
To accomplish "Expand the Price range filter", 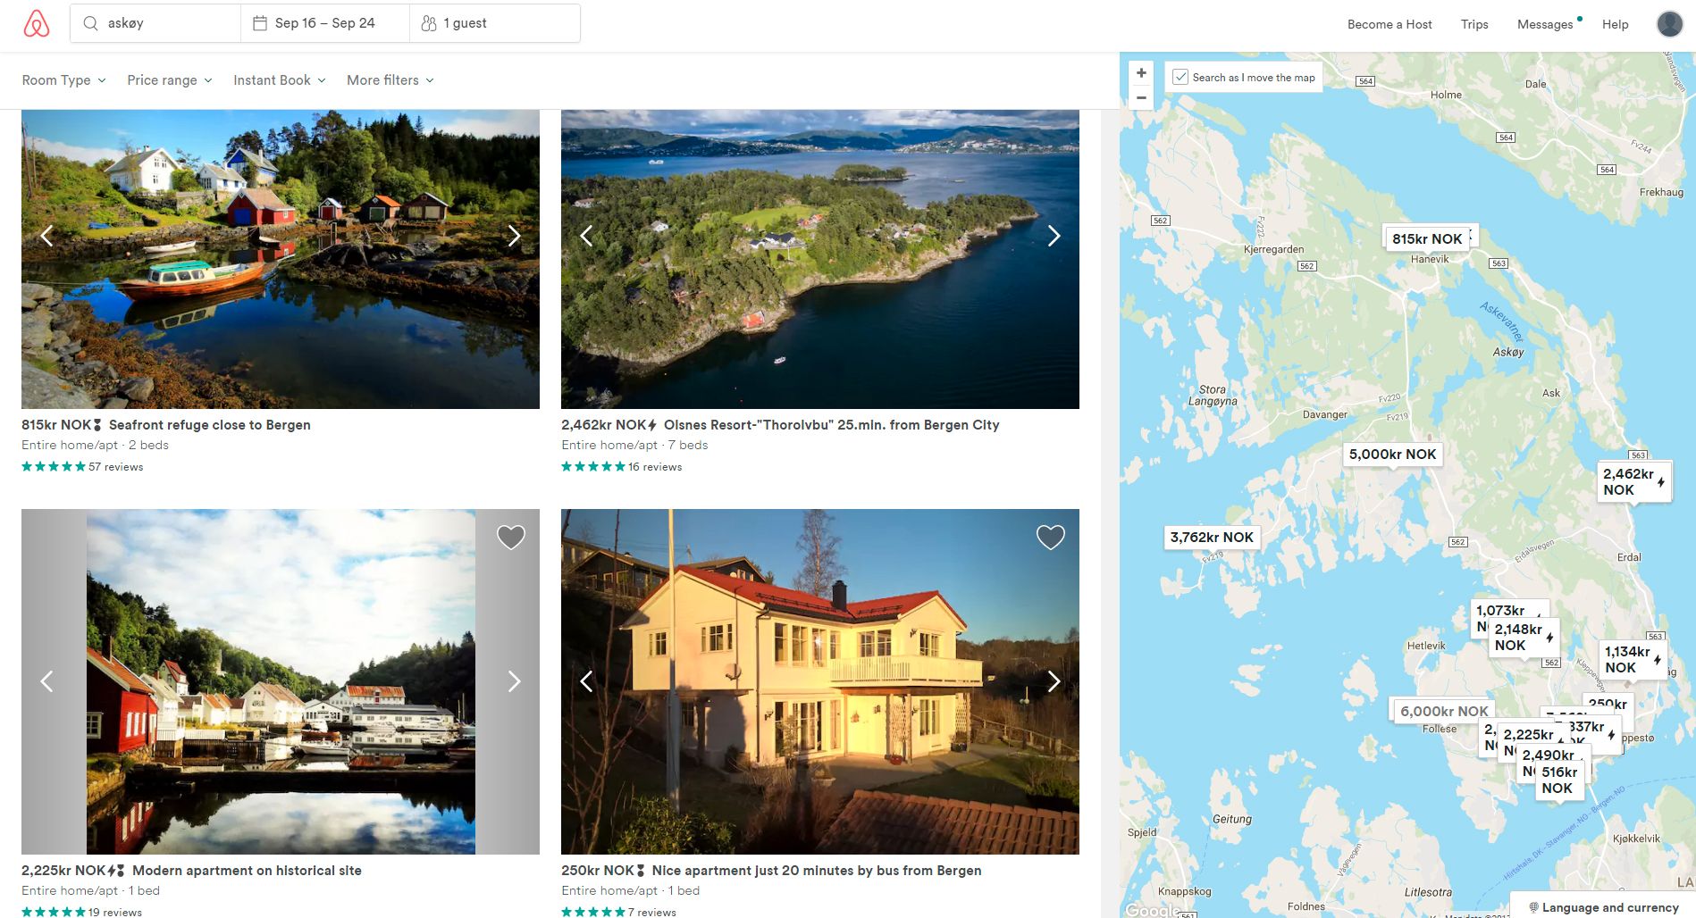I will click(169, 80).
